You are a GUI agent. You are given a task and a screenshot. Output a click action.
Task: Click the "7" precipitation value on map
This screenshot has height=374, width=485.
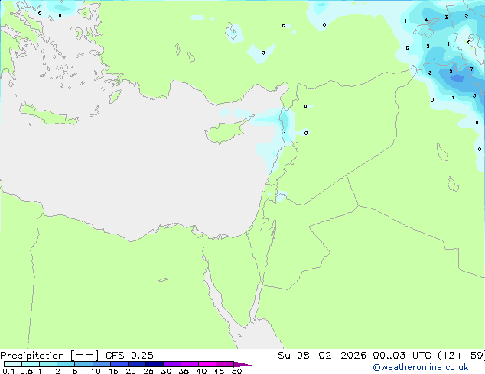point(471,69)
